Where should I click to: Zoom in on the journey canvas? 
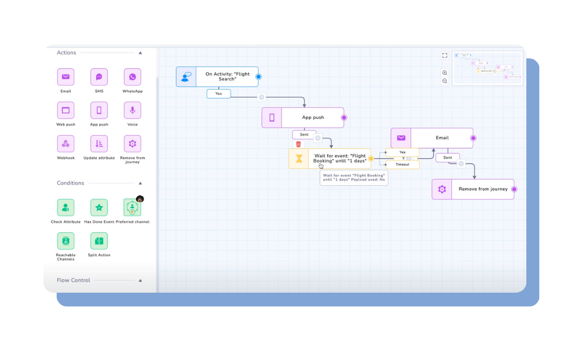pos(445,73)
